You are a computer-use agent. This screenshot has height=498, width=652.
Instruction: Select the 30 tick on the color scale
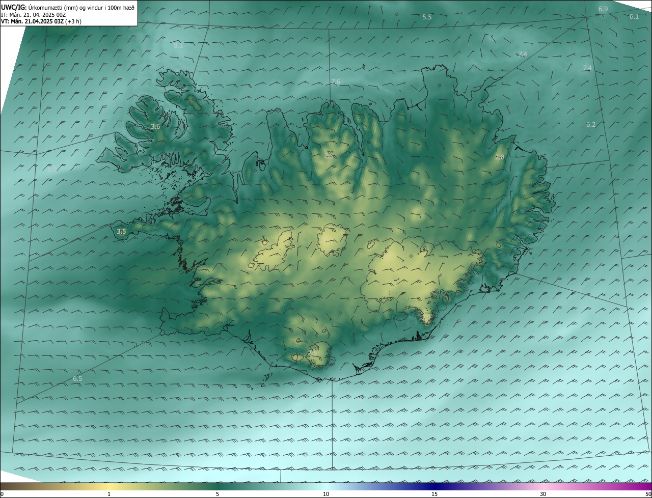tap(543, 494)
